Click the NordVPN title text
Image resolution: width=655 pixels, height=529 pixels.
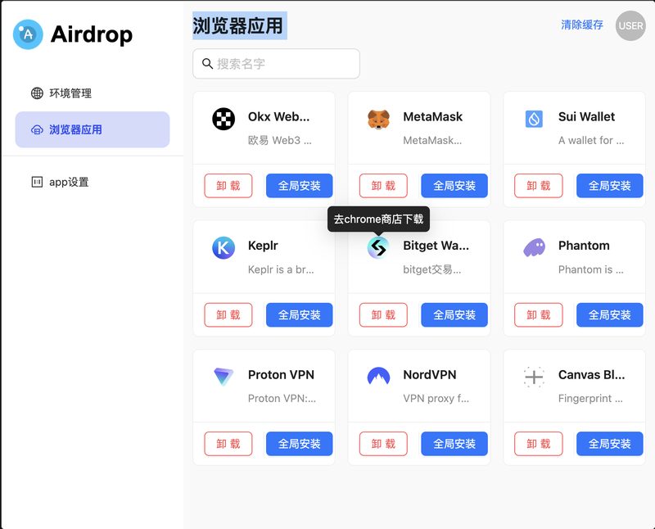[x=430, y=375]
